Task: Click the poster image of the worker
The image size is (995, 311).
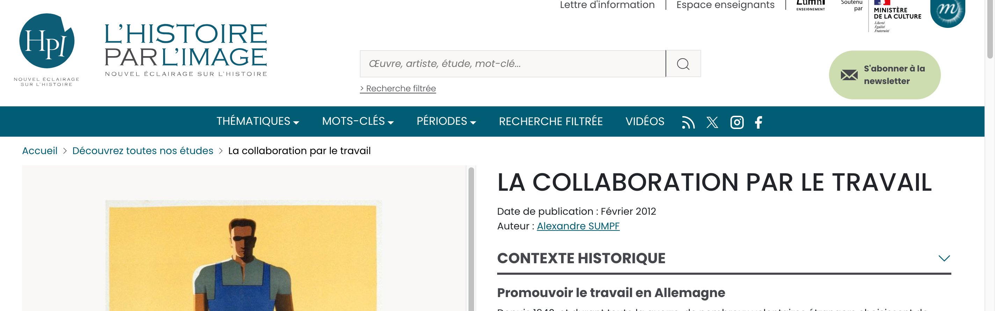Action: coord(244,255)
